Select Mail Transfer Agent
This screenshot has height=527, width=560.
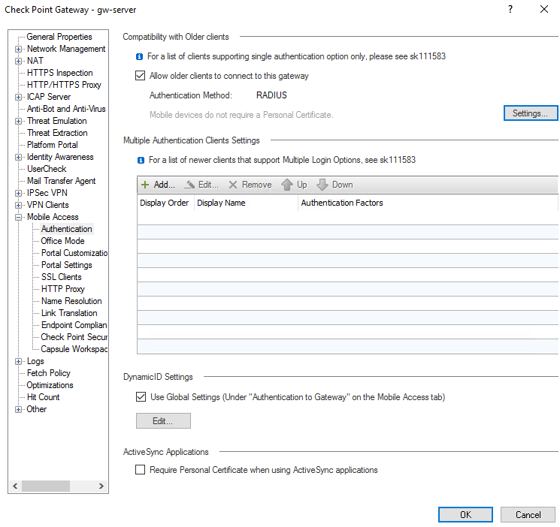tap(62, 181)
